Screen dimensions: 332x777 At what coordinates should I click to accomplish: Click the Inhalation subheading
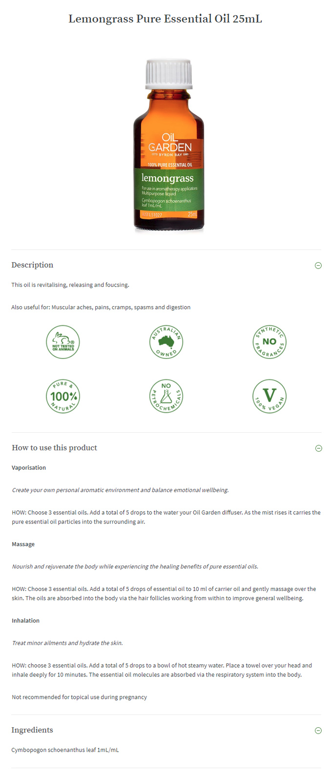click(x=26, y=621)
